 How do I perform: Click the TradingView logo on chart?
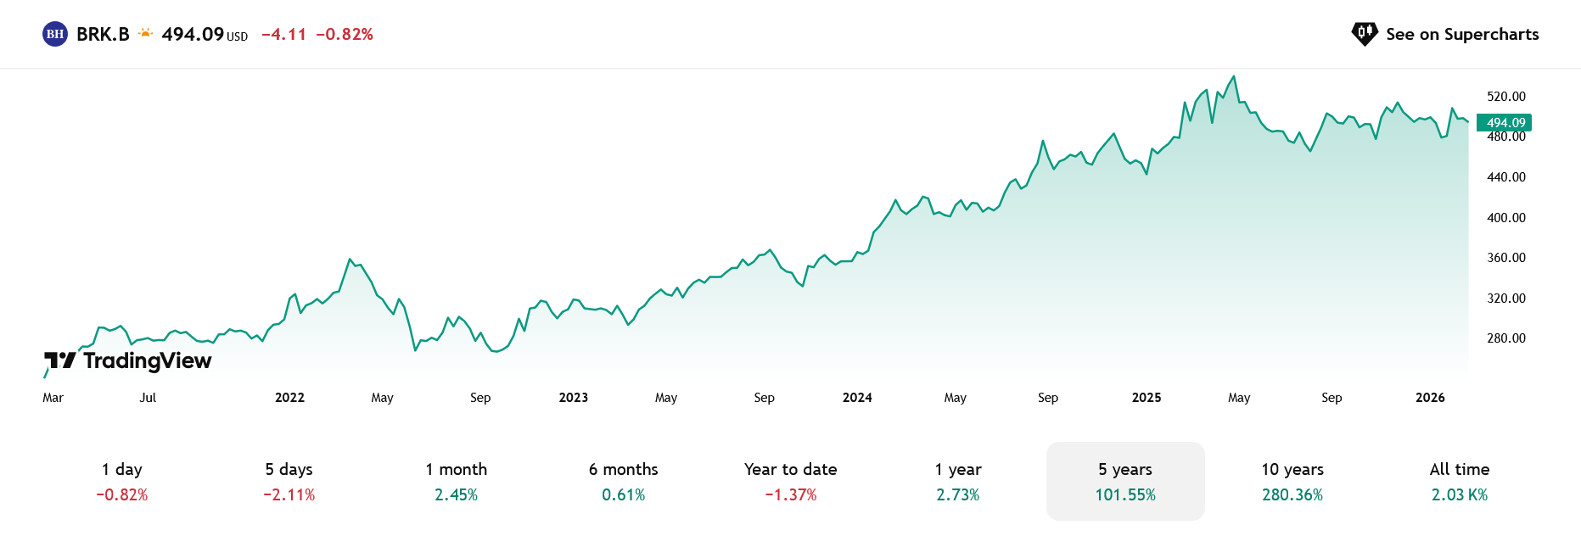tap(128, 361)
